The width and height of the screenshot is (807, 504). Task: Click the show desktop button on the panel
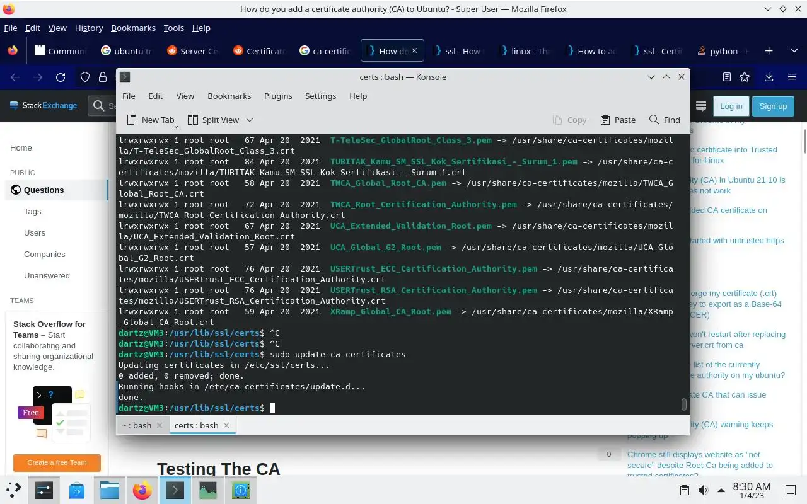[791, 490]
